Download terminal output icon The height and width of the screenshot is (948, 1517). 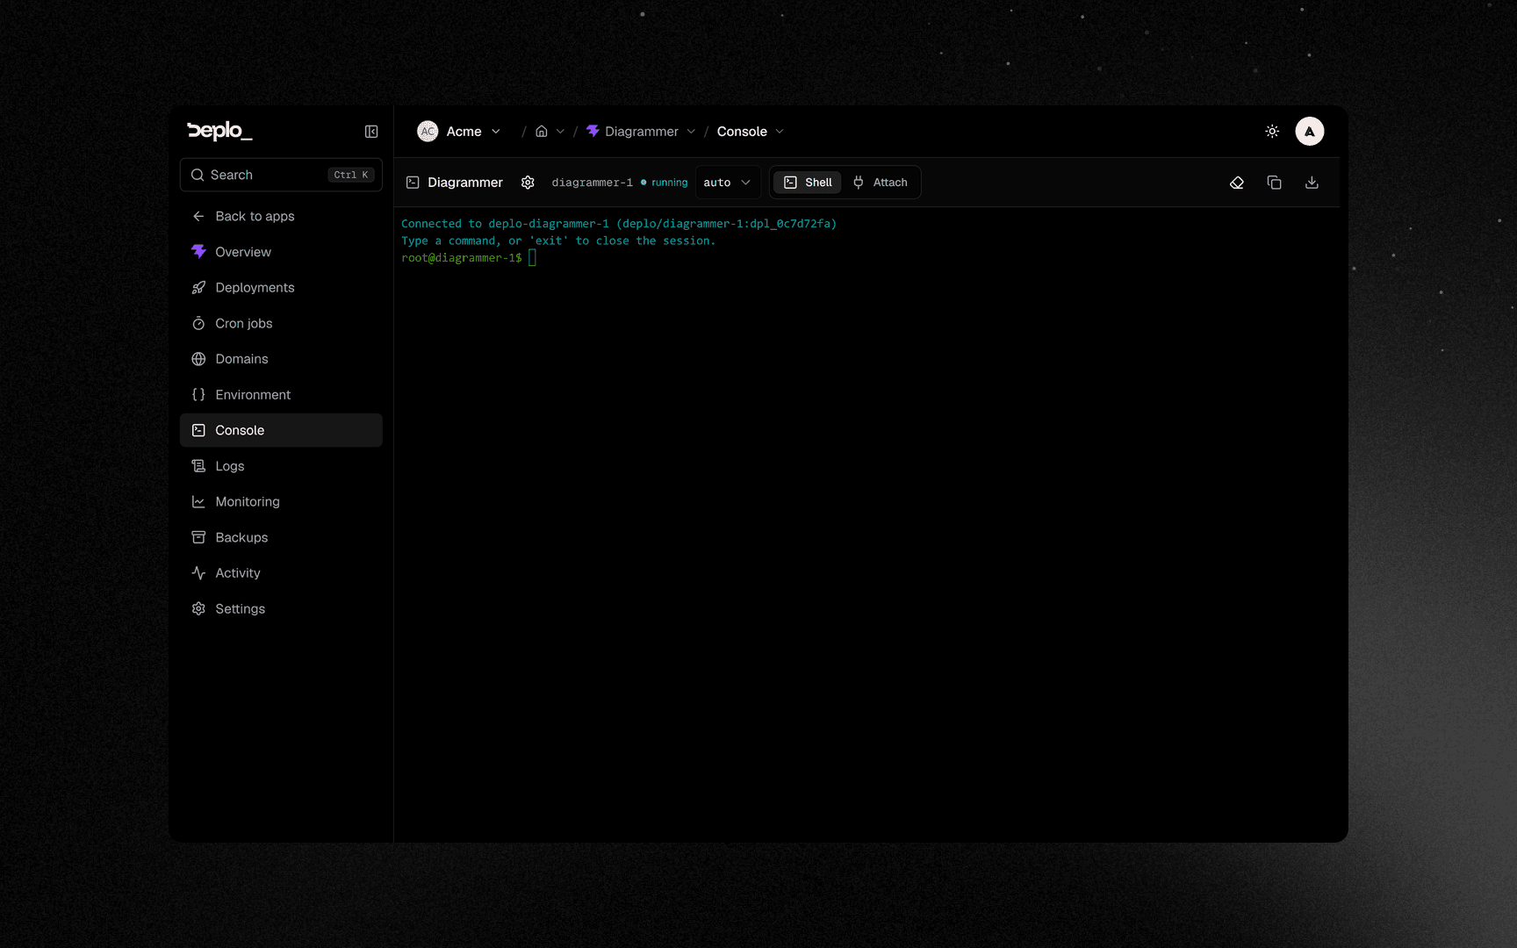click(x=1312, y=183)
